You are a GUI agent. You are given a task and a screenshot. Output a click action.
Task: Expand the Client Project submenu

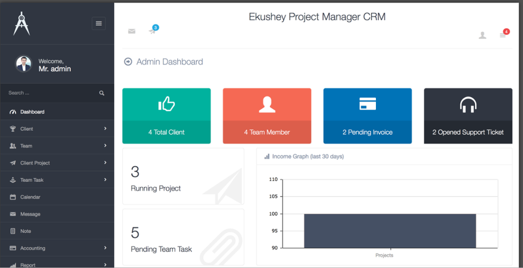click(57, 163)
